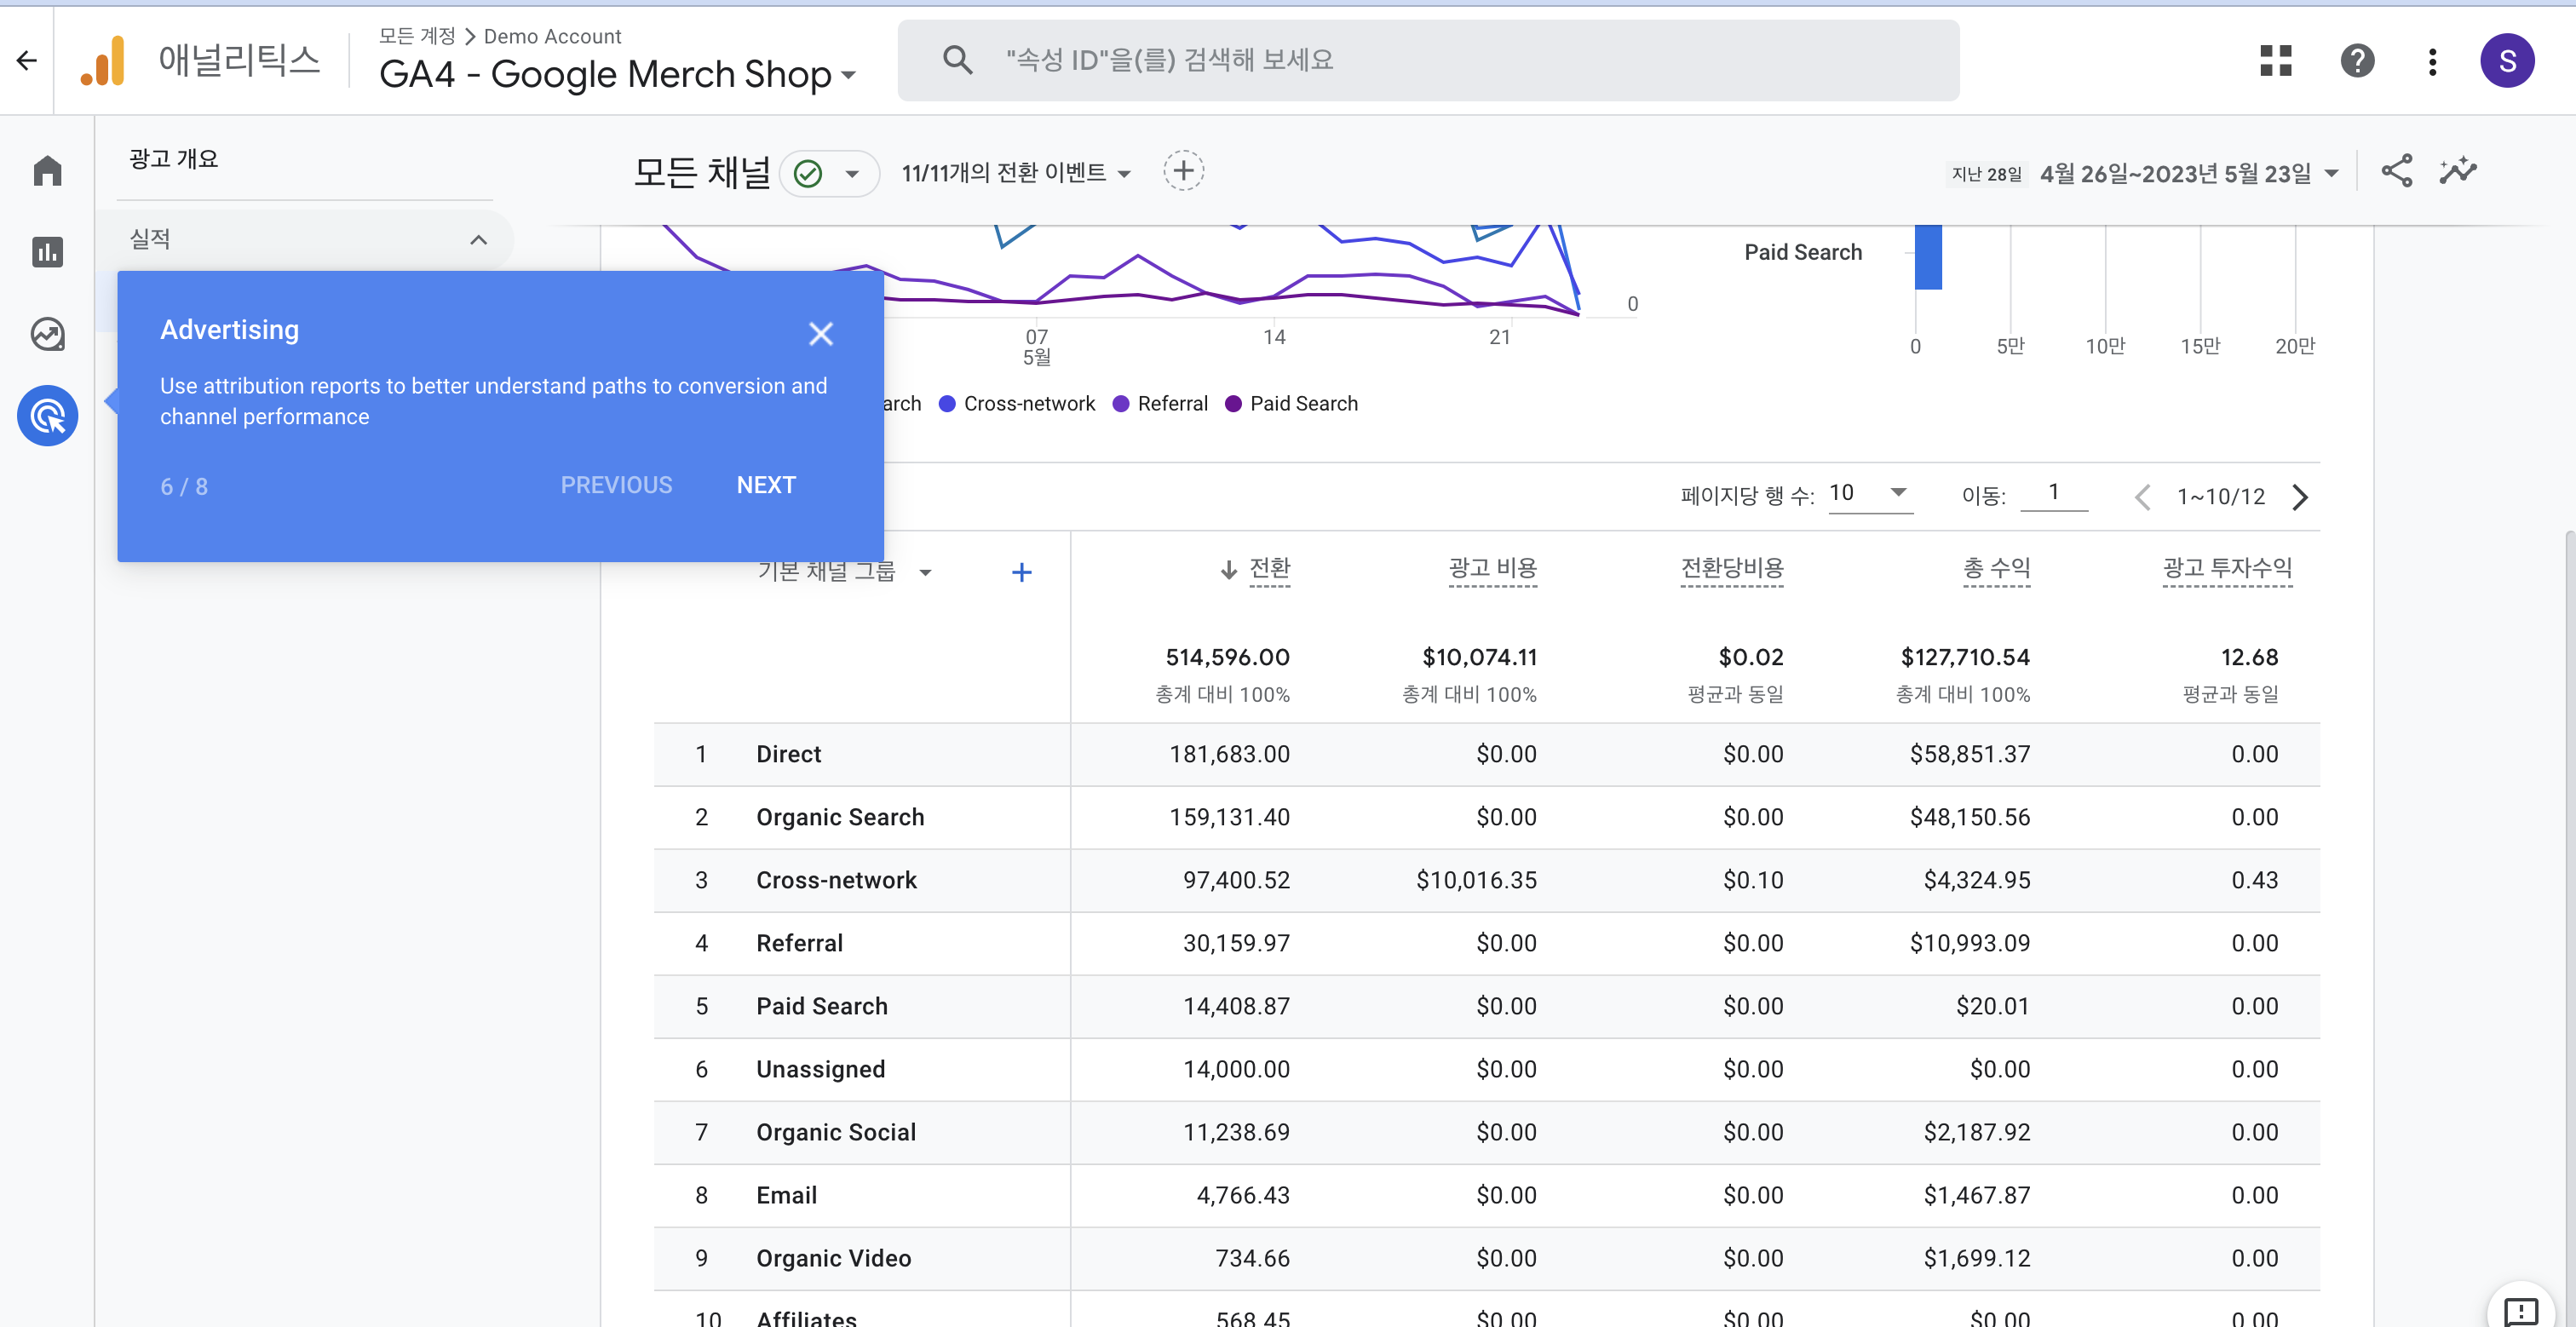Click the share report icon
Viewport: 2576px width, 1327px height.
click(x=2396, y=171)
